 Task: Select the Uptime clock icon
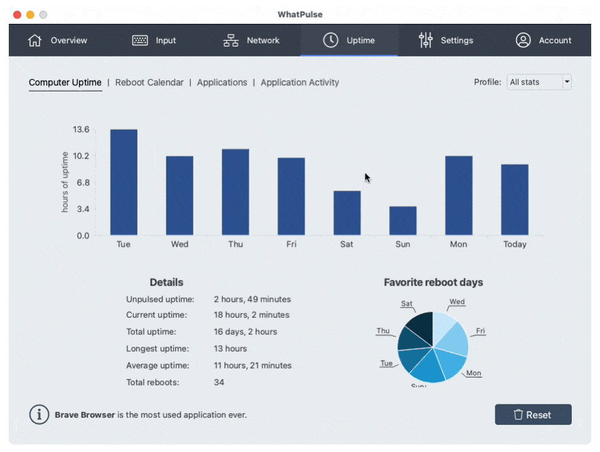(x=330, y=40)
